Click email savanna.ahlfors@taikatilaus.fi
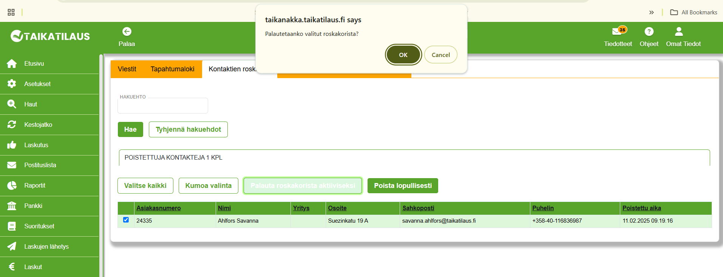The image size is (723, 277). point(439,221)
